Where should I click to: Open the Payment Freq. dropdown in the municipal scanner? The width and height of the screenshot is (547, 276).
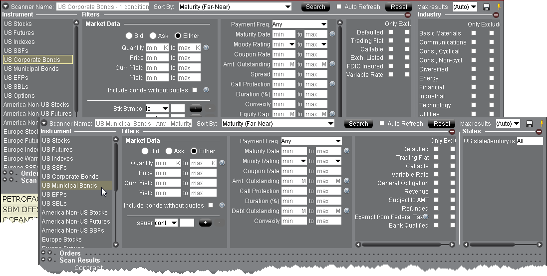coord(311,141)
